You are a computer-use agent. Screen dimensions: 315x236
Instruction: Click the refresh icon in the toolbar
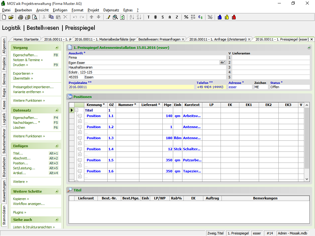pyautogui.click(x=122, y=17)
